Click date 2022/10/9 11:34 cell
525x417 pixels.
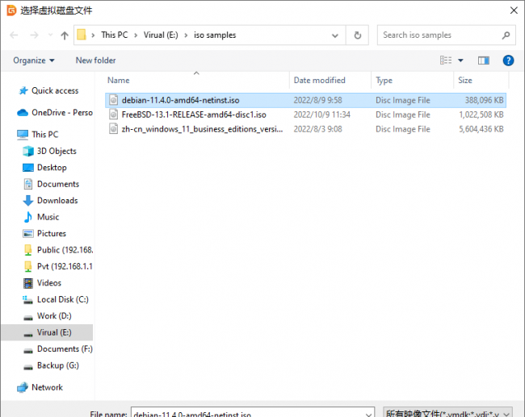(321, 115)
